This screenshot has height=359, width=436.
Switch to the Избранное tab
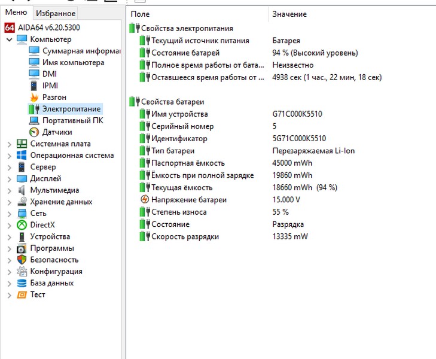(x=56, y=13)
